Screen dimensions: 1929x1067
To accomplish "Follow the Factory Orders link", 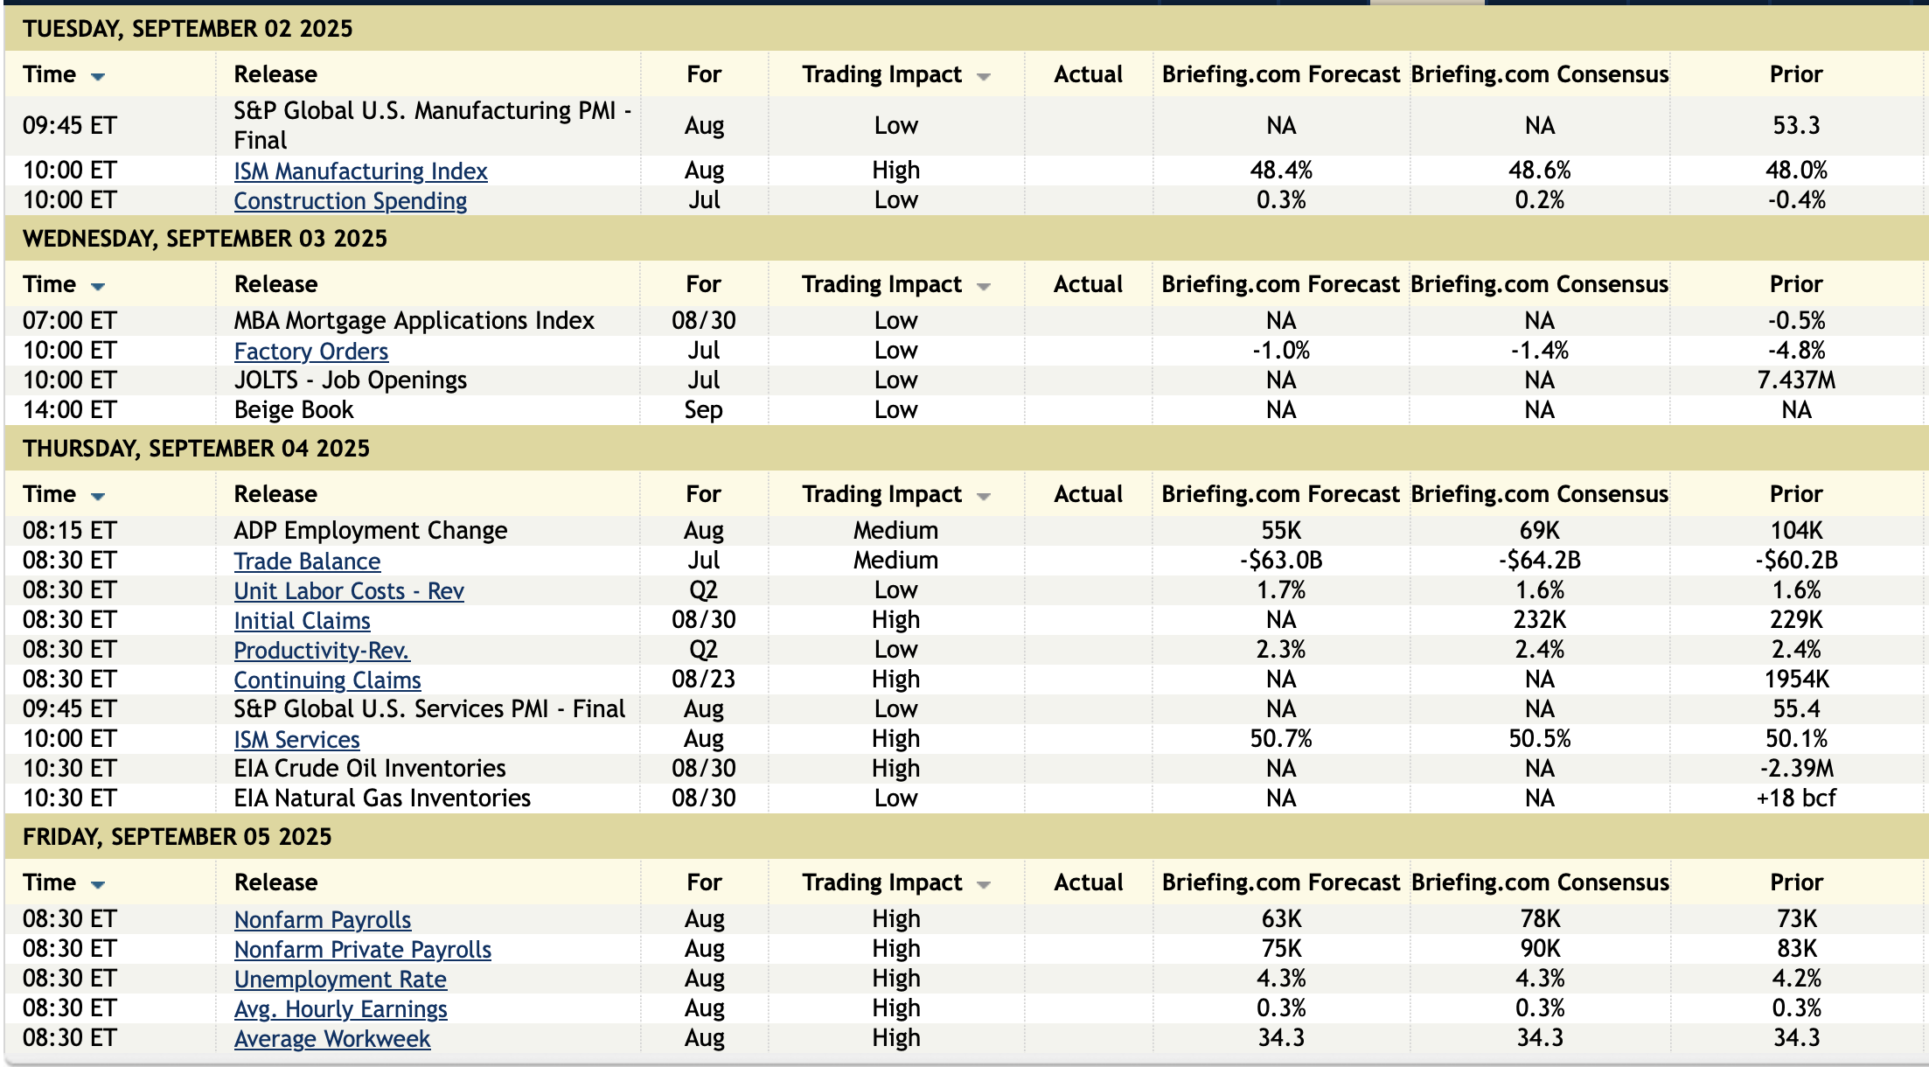I will [310, 352].
